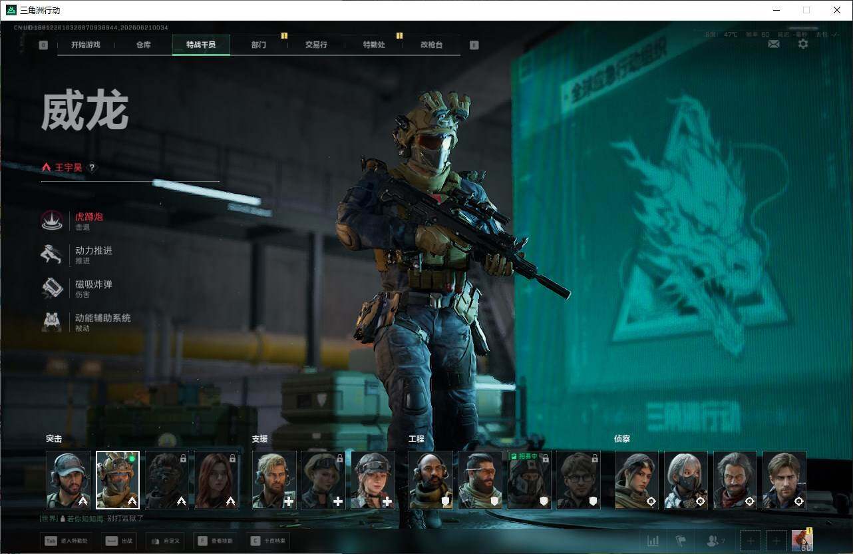
Task: Select the locked dark masked assault operator
Action: point(167,480)
